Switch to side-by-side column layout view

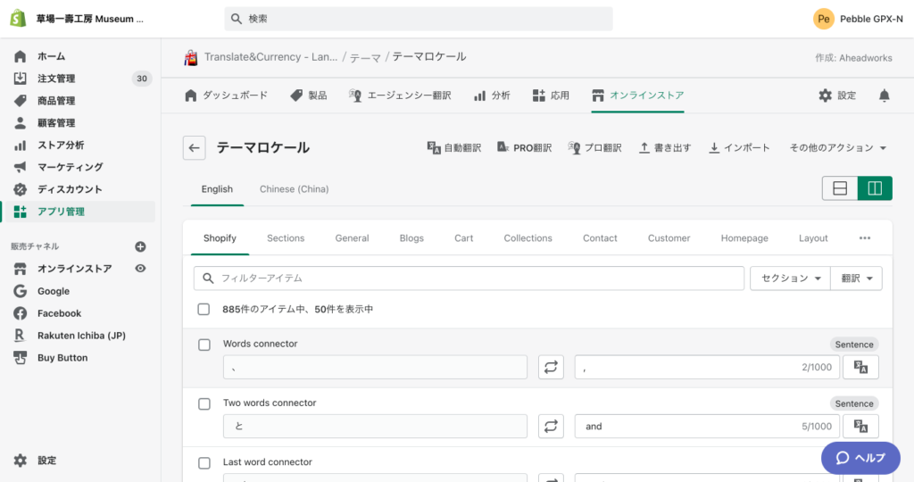[875, 188]
